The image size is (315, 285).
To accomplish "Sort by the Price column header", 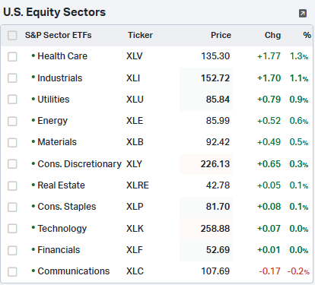I will coord(221,35).
